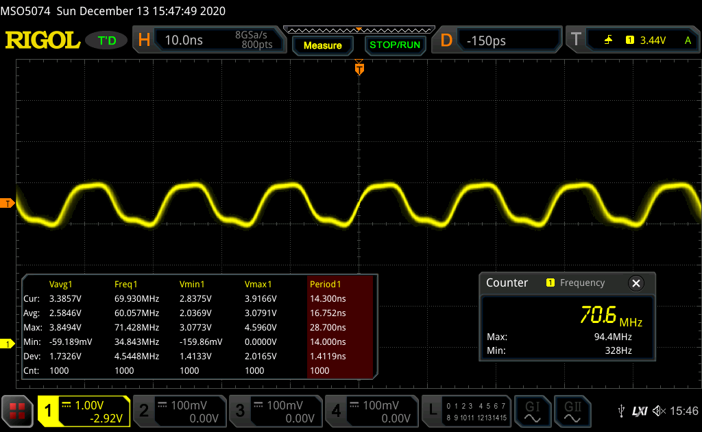Select the highlighted Period1 measurement column
The image size is (702, 432).
339,327
